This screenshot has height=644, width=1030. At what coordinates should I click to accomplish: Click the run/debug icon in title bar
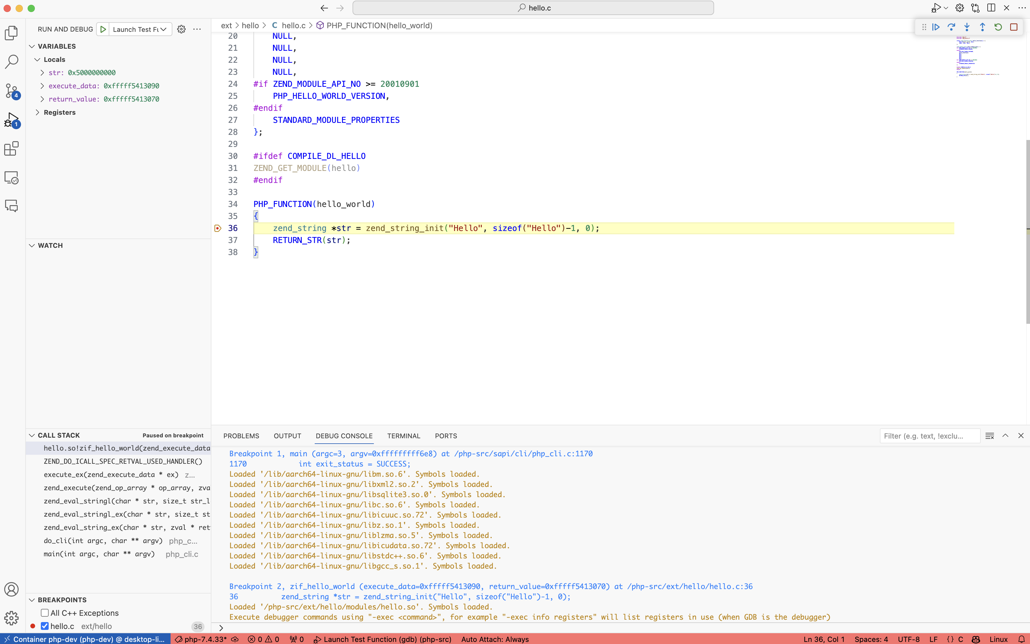click(936, 8)
